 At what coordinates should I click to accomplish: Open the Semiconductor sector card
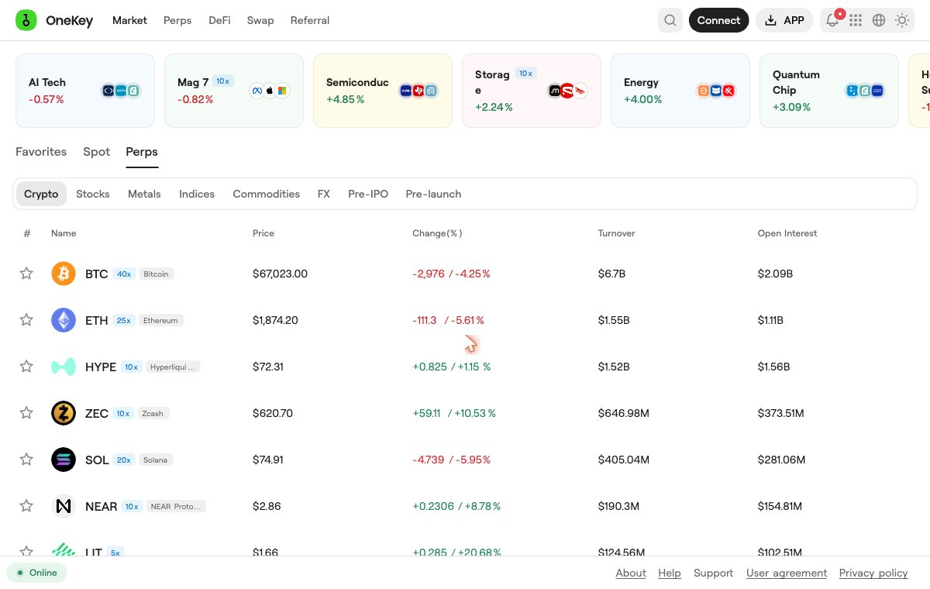pos(383,91)
